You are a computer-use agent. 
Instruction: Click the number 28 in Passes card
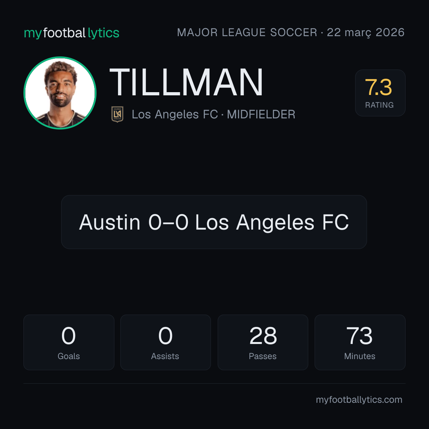coord(263,336)
